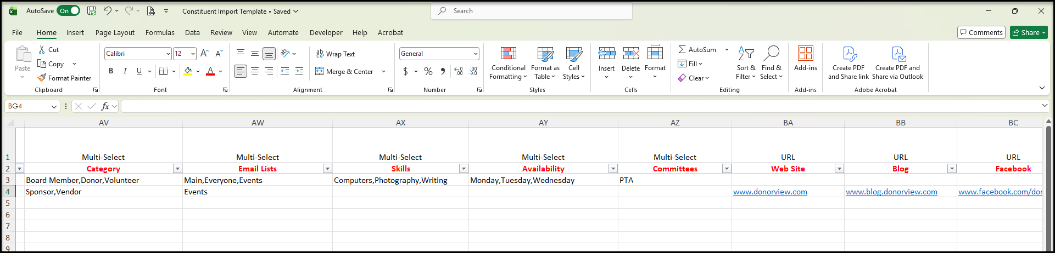Viewport: 1055px width, 253px height.
Task: Click the Comments button
Action: click(x=981, y=32)
